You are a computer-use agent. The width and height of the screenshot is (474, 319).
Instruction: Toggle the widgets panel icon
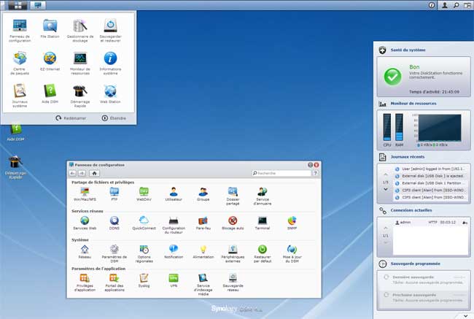[x=467, y=5]
